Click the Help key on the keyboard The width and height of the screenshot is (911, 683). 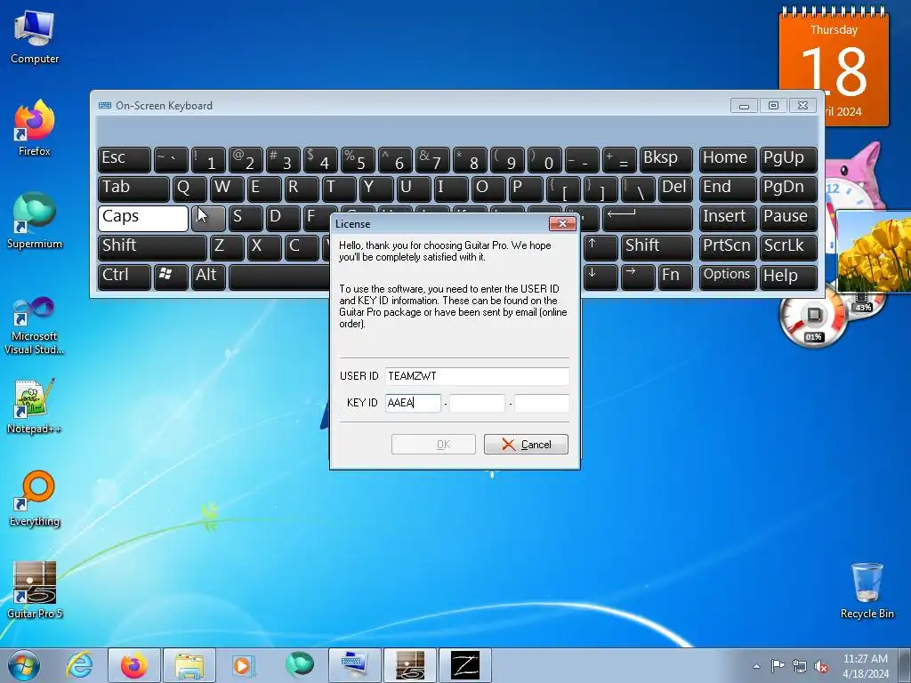click(788, 277)
